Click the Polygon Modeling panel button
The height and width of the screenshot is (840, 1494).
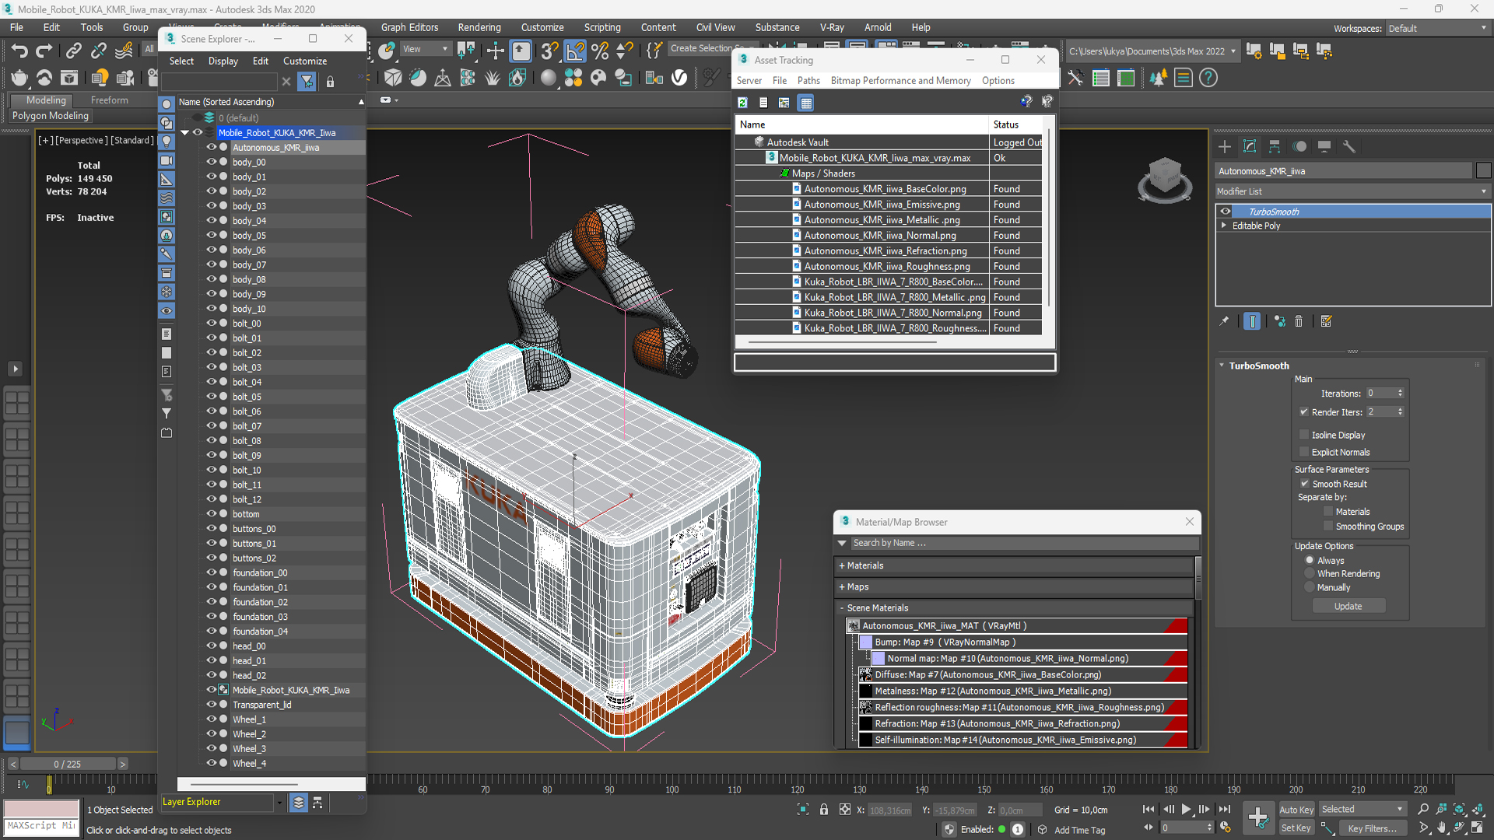tap(51, 116)
